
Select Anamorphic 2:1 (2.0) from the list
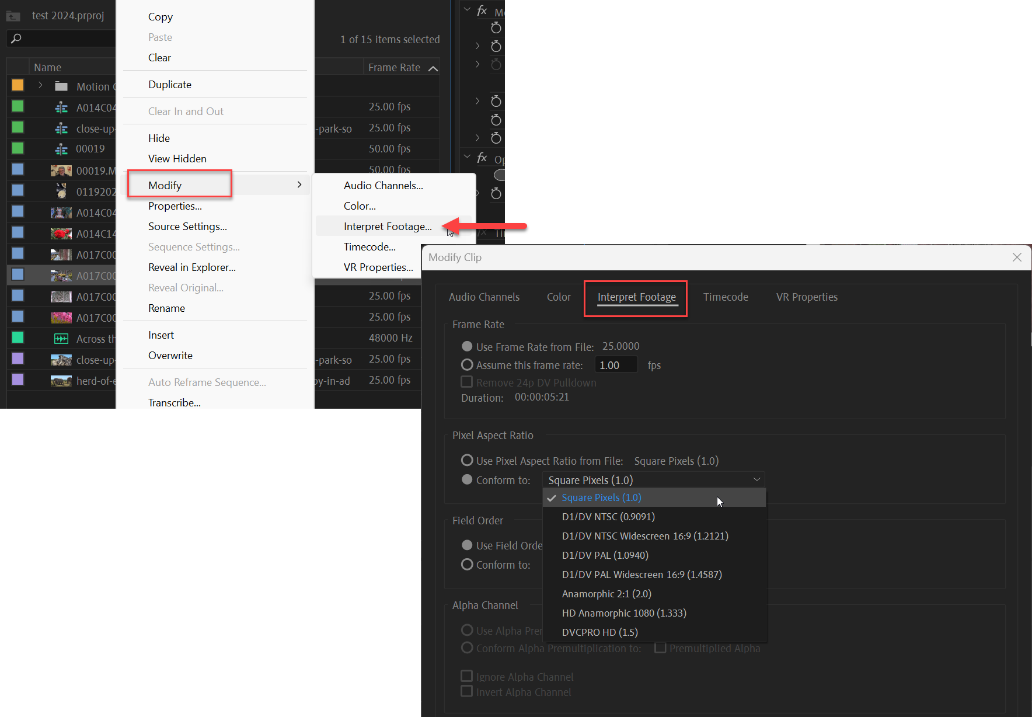click(x=606, y=593)
